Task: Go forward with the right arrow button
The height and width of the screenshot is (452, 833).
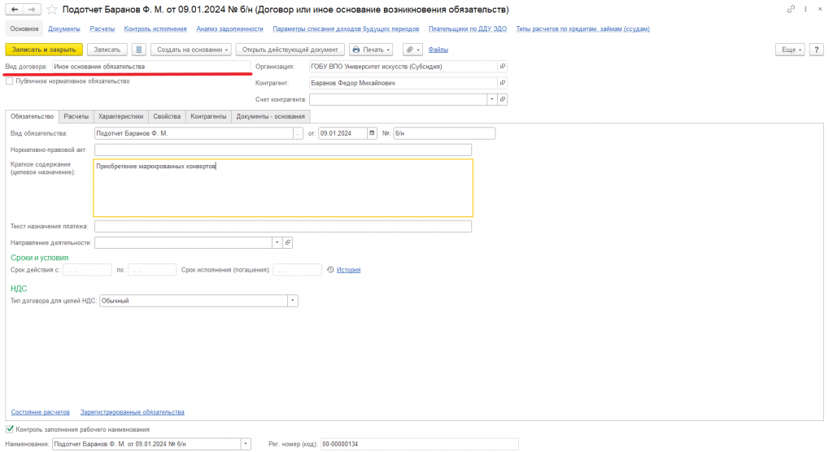Action: pos(33,10)
